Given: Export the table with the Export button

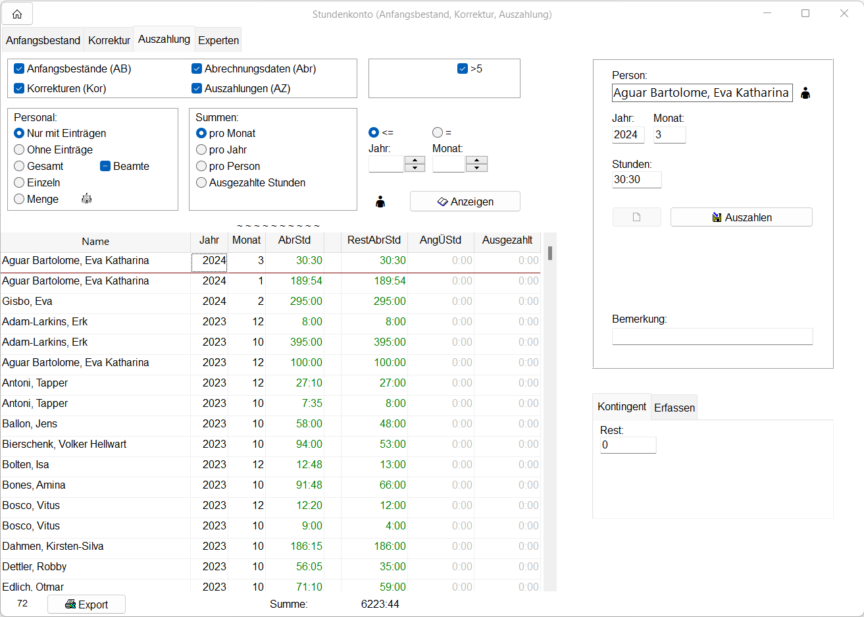Looking at the screenshot, I should pyautogui.click(x=86, y=604).
